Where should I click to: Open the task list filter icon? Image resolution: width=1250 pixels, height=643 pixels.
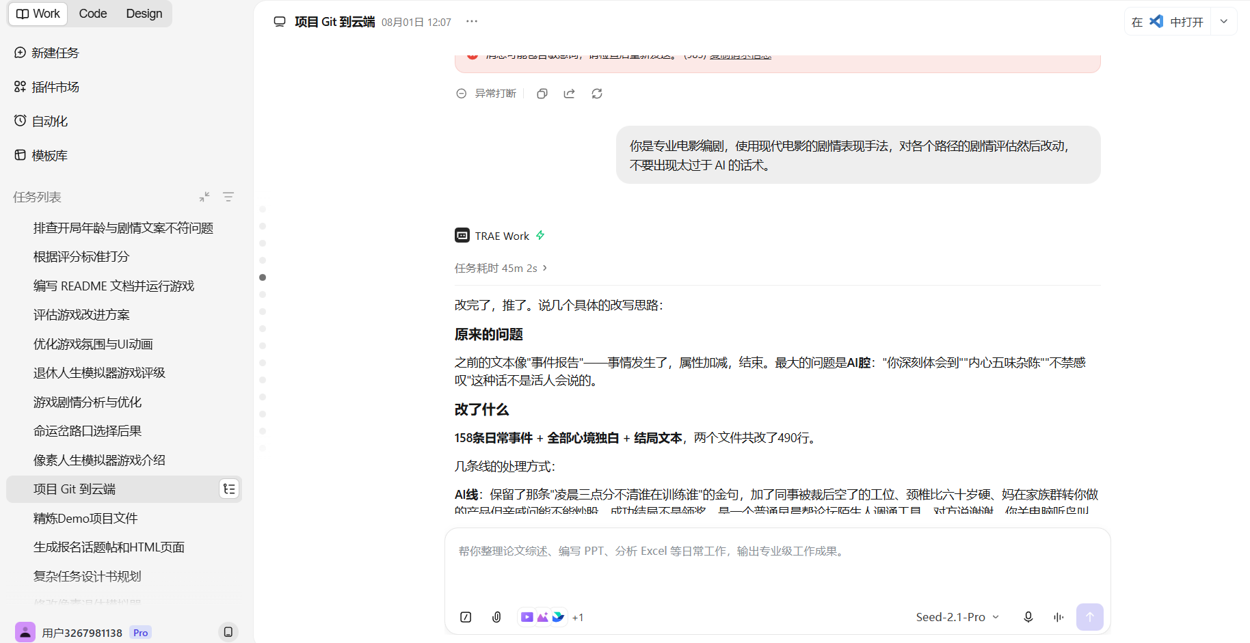click(228, 197)
